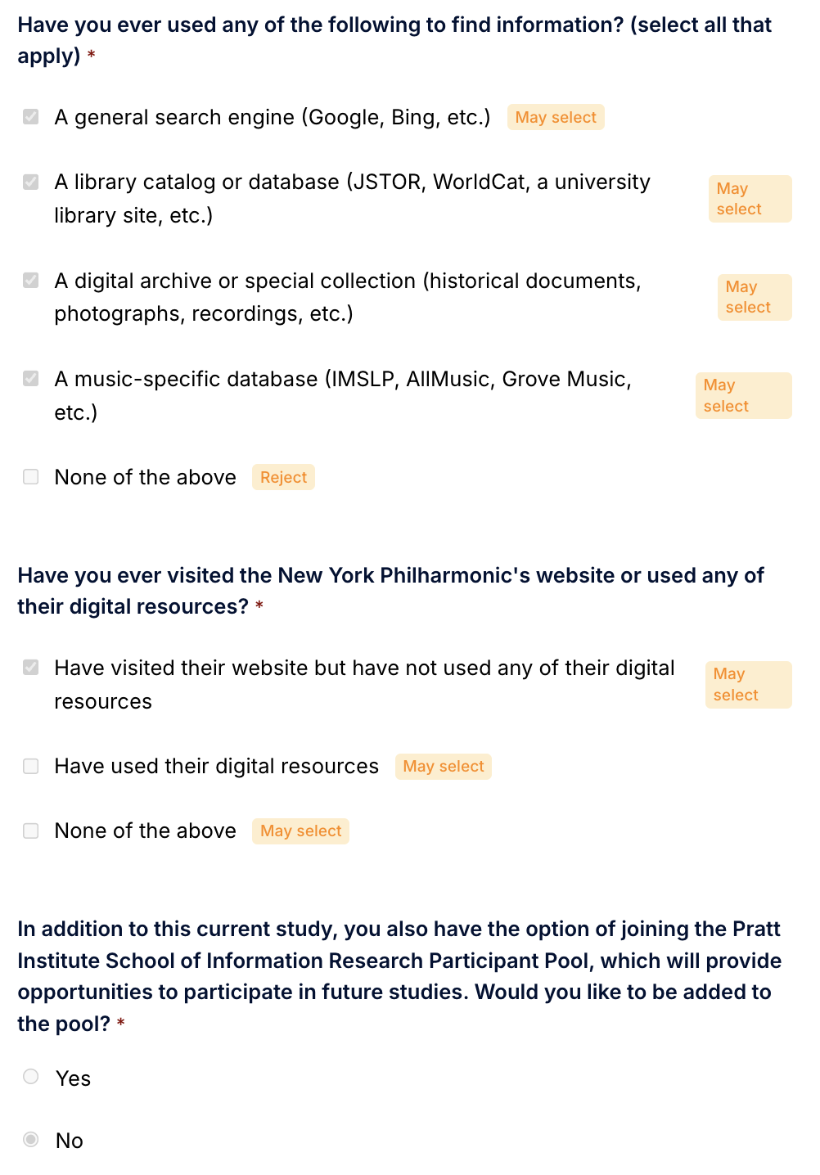Click the May select badge beside general search engine

point(556,117)
